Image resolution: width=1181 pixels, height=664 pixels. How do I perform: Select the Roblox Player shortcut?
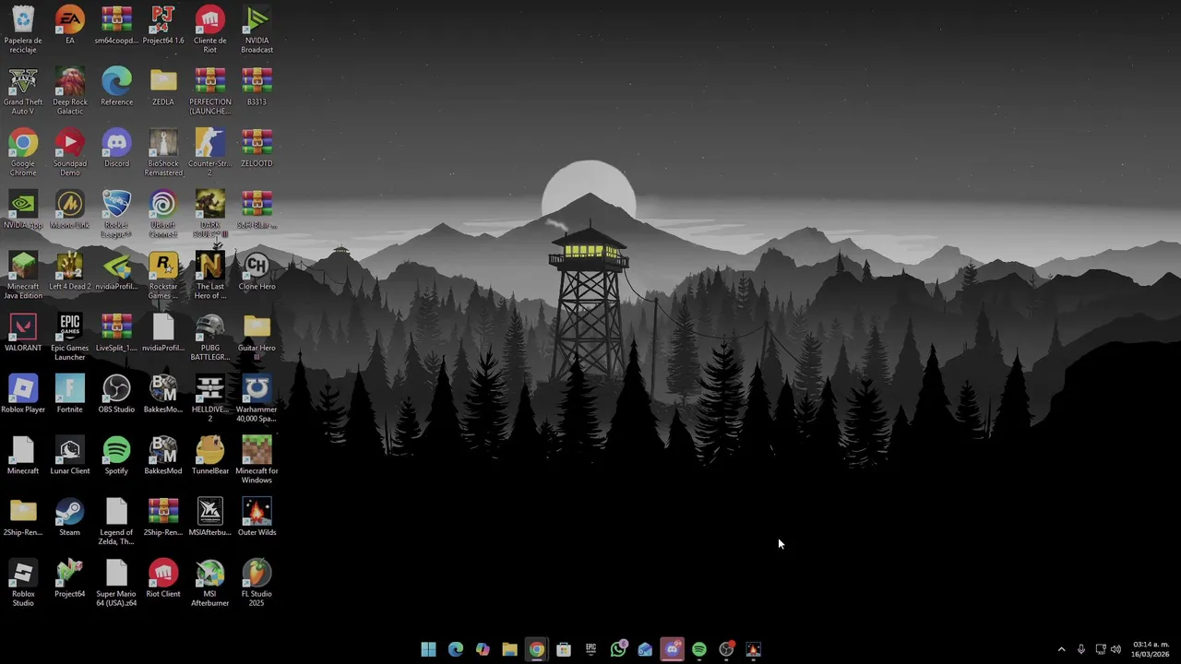click(x=23, y=394)
